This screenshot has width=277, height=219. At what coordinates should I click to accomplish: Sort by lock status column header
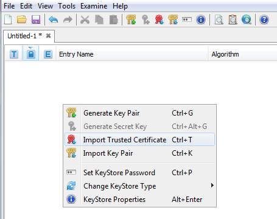click(x=31, y=54)
